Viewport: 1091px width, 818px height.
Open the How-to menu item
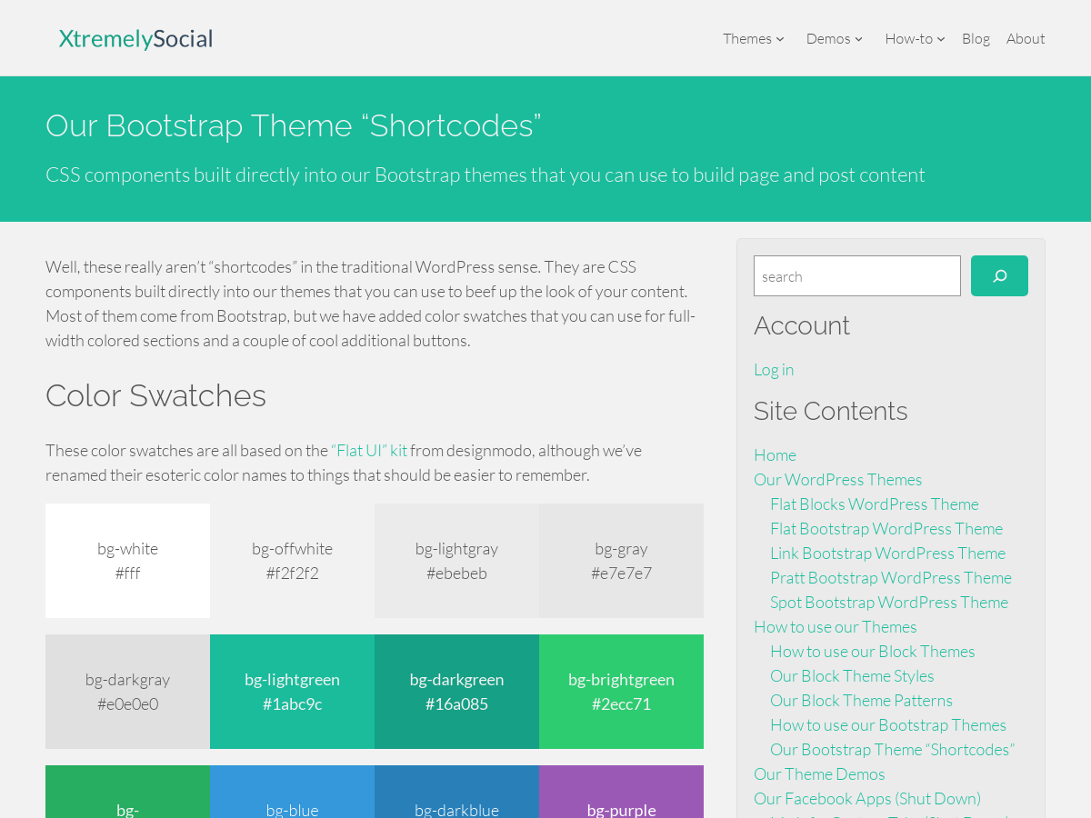[909, 38]
